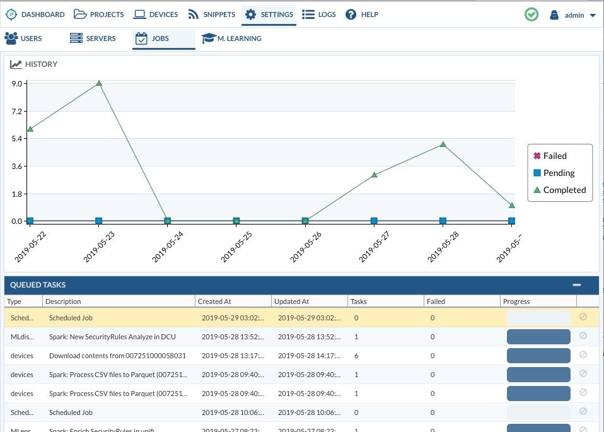Open the admin user dropdown
This screenshot has height=432, width=604.
pyautogui.click(x=573, y=15)
